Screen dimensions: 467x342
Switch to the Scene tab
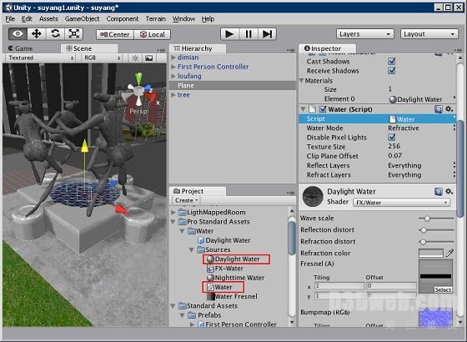coord(89,48)
